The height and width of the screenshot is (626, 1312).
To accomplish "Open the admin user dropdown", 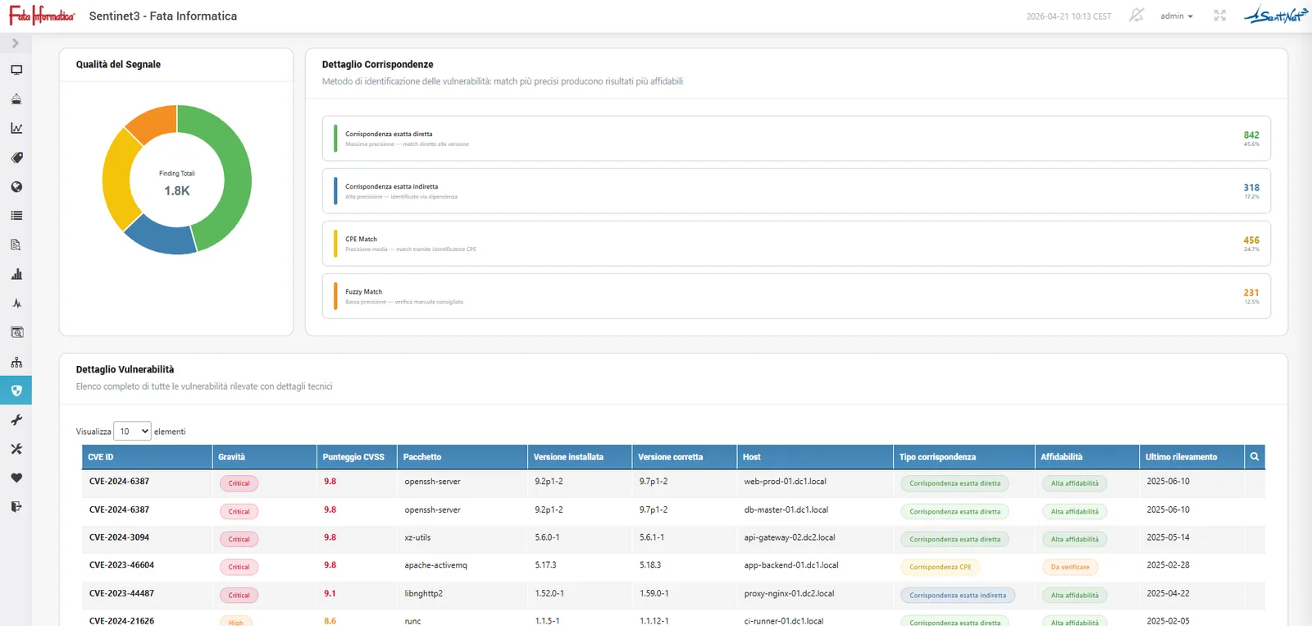I will pos(1177,16).
